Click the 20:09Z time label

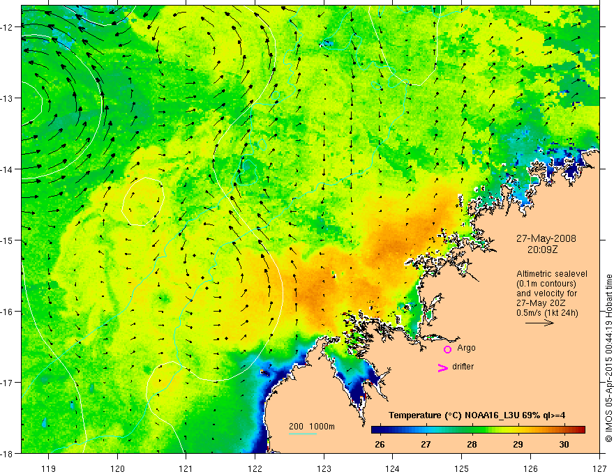pos(542,250)
